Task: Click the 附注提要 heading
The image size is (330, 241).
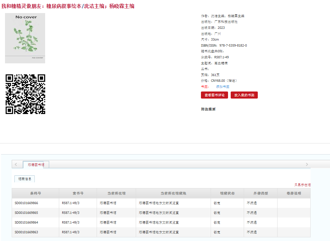Action: tap(208, 109)
